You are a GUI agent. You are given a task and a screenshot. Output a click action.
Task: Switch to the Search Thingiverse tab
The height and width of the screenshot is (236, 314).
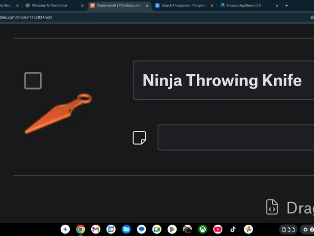coord(184,5)
